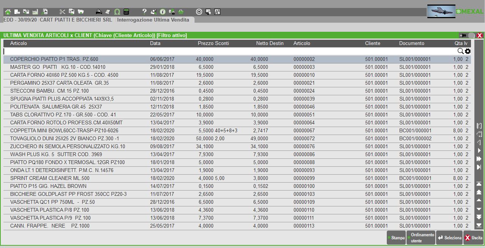Click the green shopping basket icon
Image resolution: width=485 pixels, height=248 pixels.
pyautogui.click(x=181, y=12)
